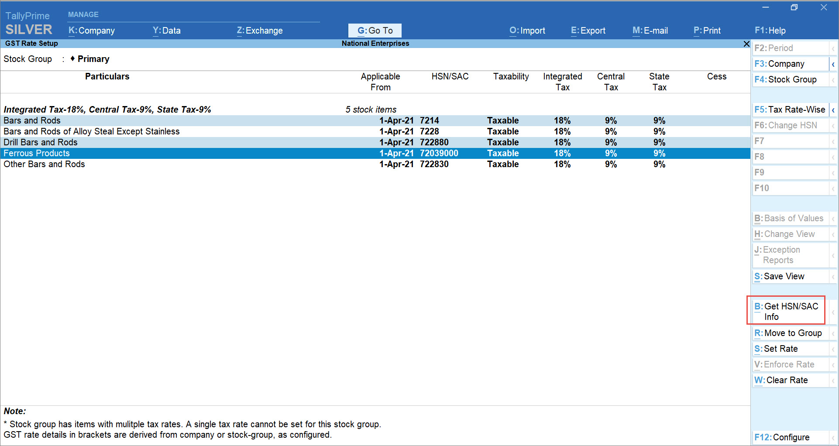
Task: Open the E: Export menu
Action: pos(588,31)
